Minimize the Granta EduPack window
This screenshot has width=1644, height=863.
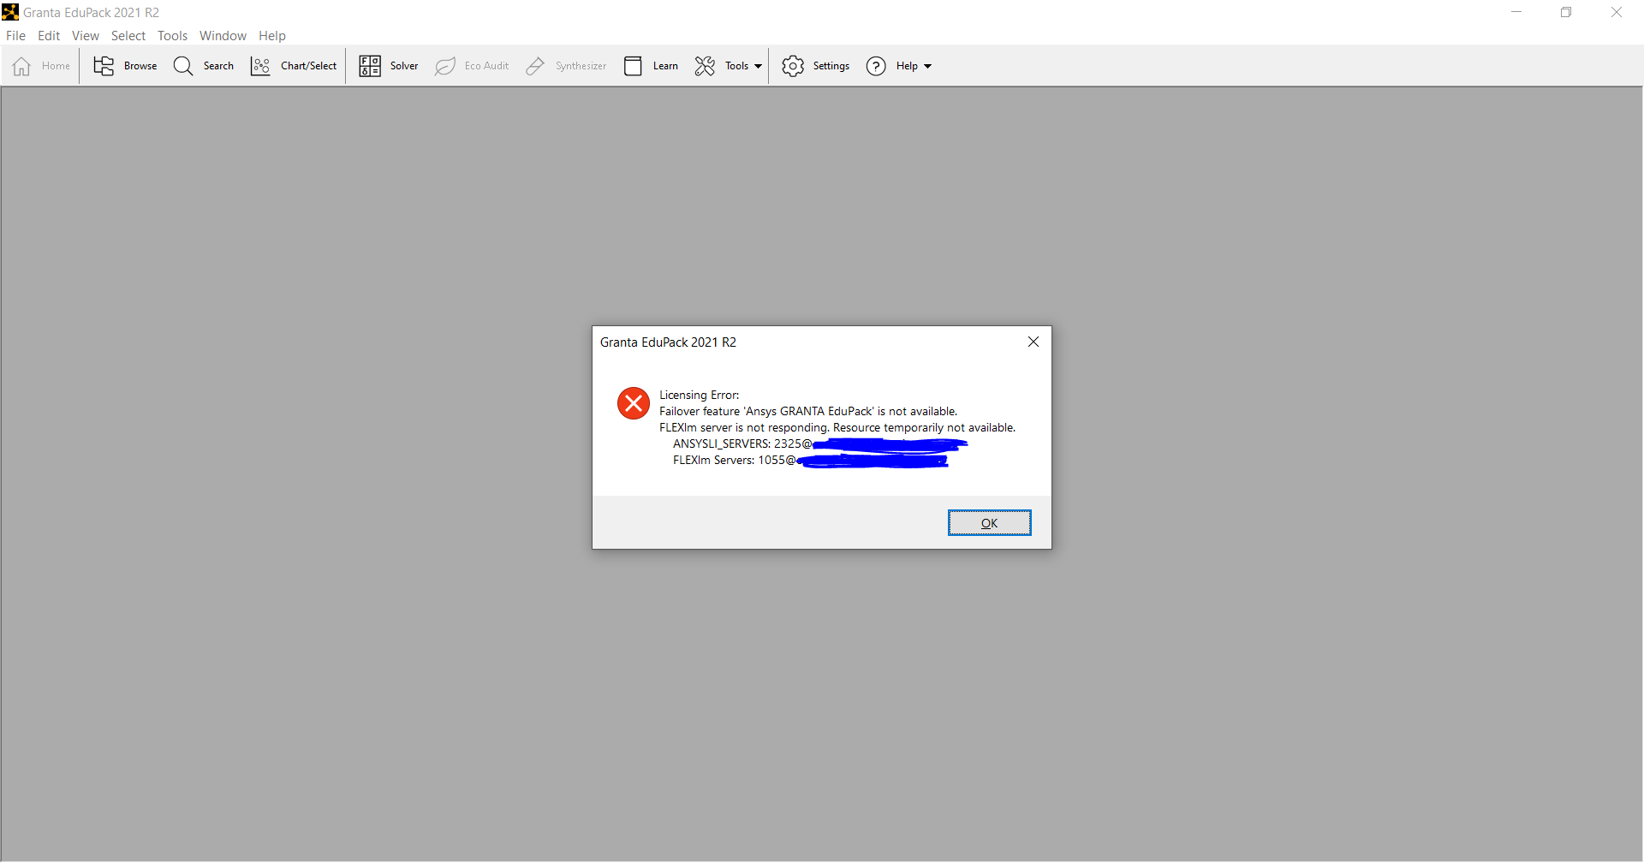(x=1516, y=12)
